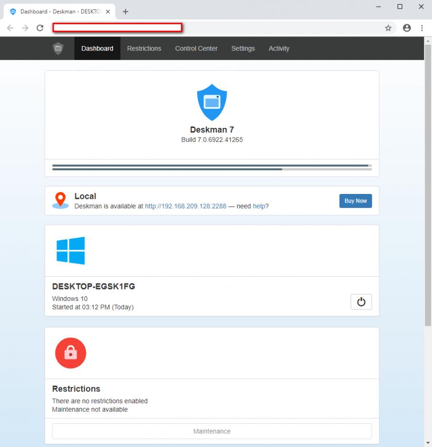Click the vertical page scrollbar
Screen dimensions: 432x447
[x=428, y=185]
